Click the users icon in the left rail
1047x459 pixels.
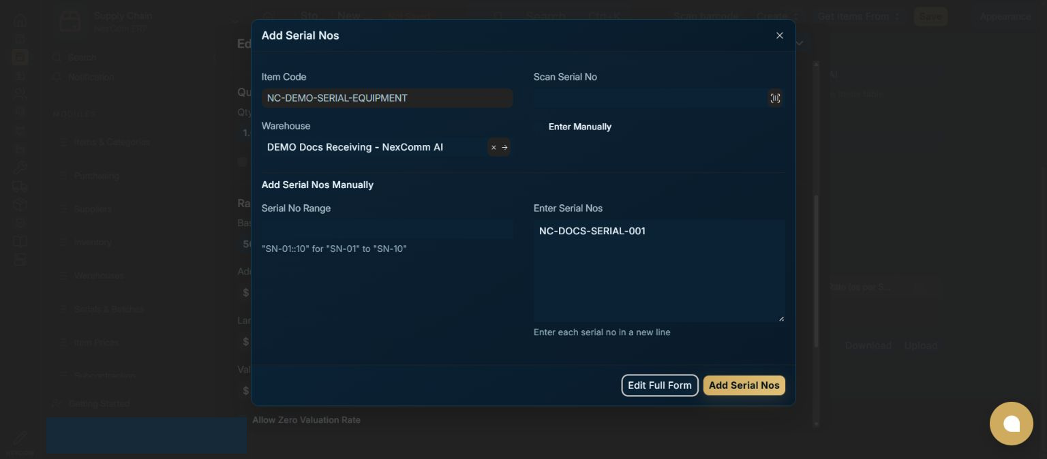[20, 93]
